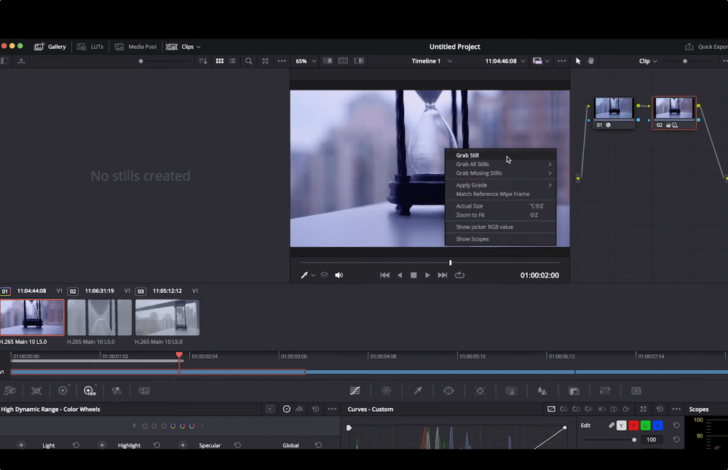
Task: Open viewer zoom 65% dropdown
Action: coord(306,61)
